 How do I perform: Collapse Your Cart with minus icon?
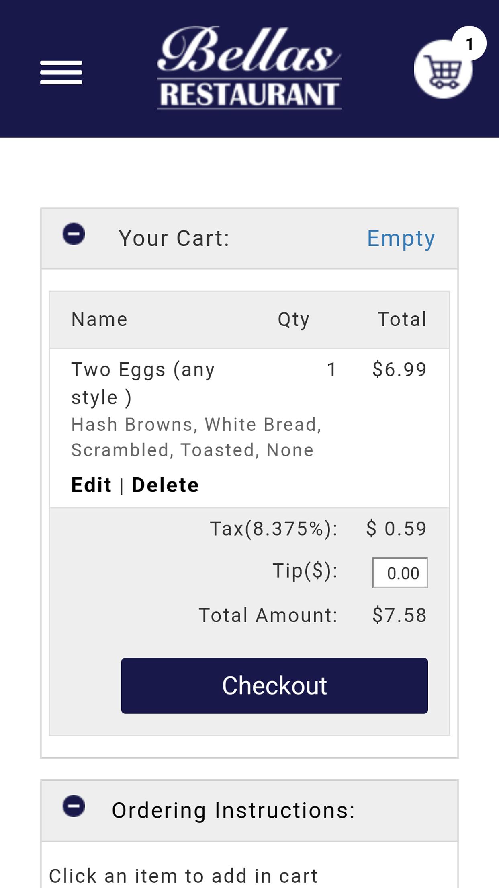coord(74,234)
